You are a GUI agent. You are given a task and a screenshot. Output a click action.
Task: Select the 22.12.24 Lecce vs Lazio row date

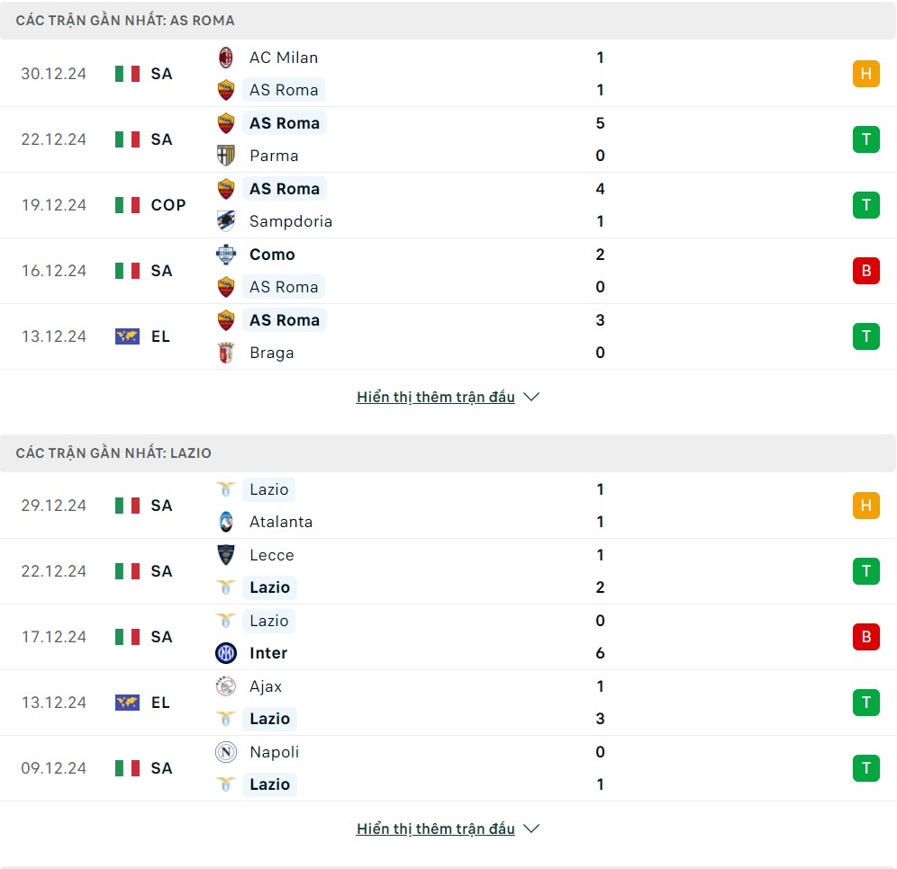tap(54, 571)
